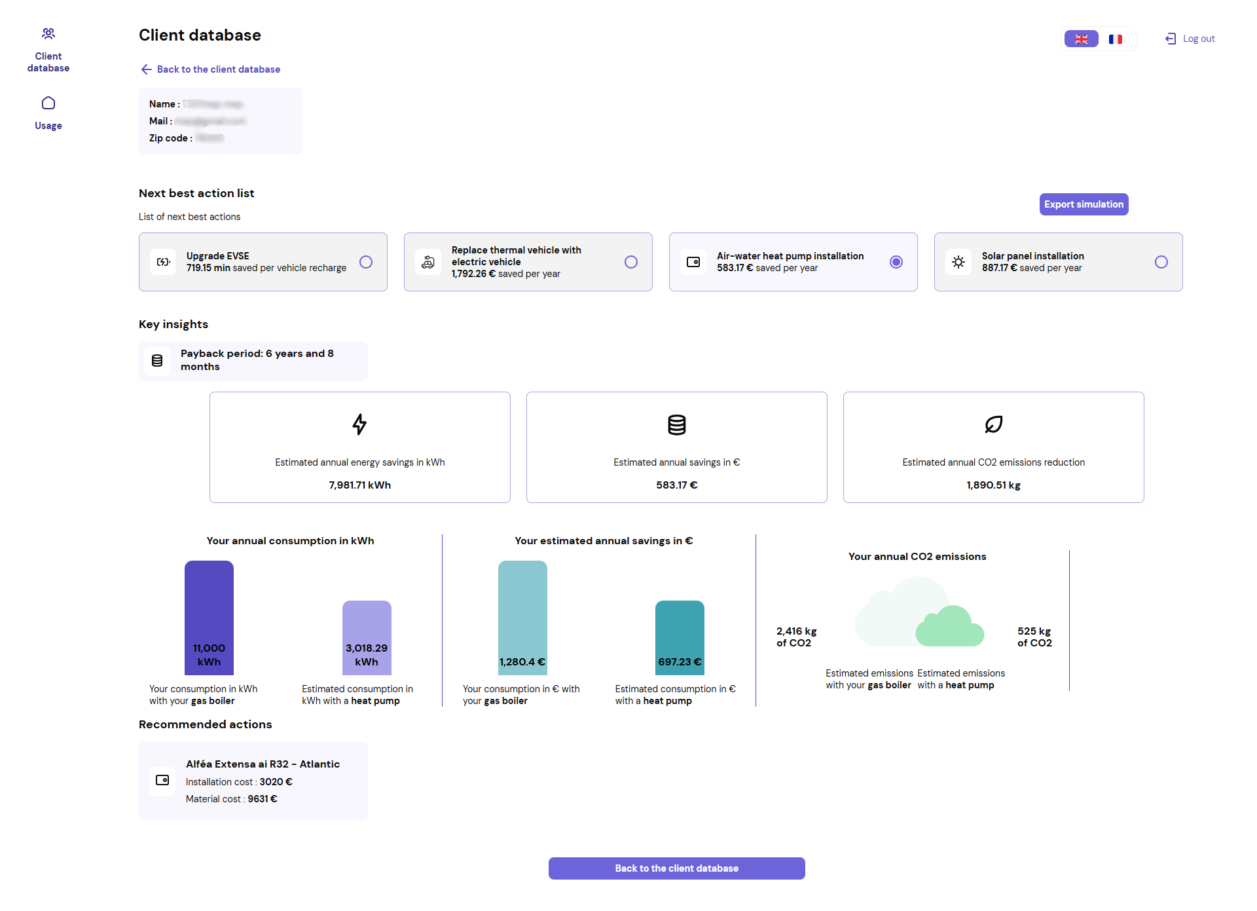Click the electric vehicle icon
This screenshot has height=911, width=1257.
(428, 262)
